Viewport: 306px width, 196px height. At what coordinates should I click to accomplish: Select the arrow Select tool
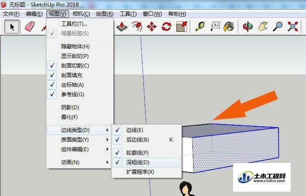tap(12, 27)
